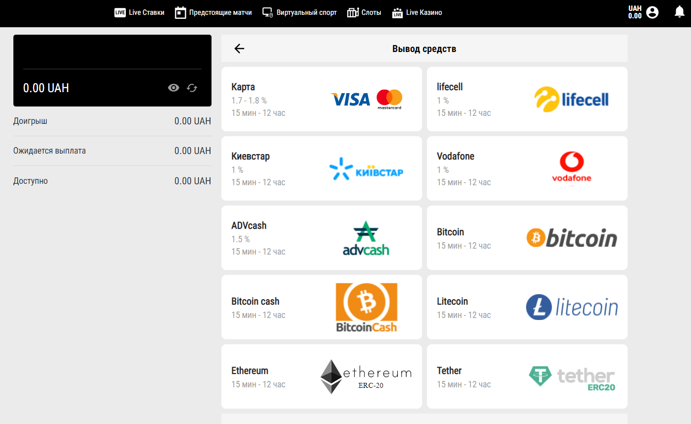This screenshot has height=424, width=691.
Task: Click the lifecell logo
Action: (571, 99)
